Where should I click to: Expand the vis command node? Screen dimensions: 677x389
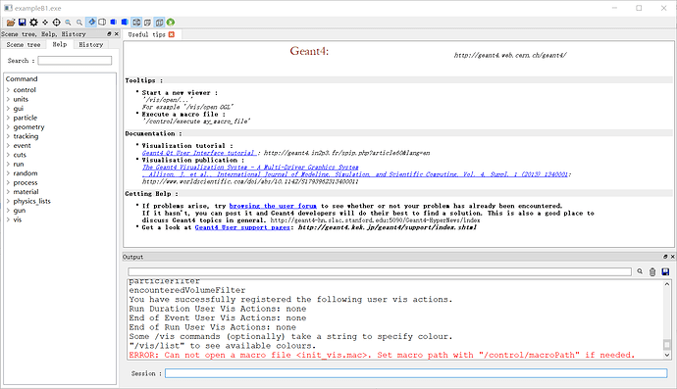[x=8, y=219]
